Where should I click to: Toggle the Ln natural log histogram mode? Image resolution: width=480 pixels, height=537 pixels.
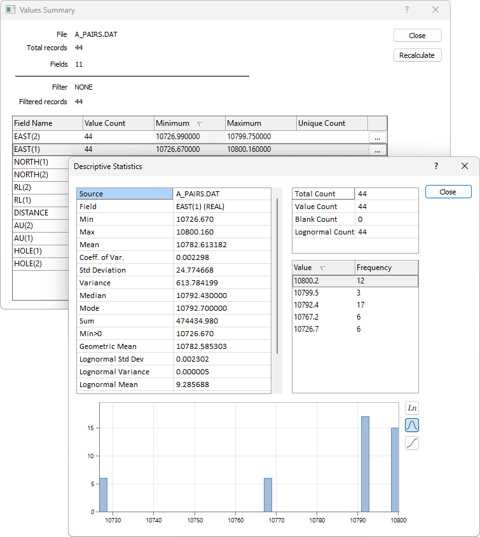pyautogui.click(x=412, y=408)
